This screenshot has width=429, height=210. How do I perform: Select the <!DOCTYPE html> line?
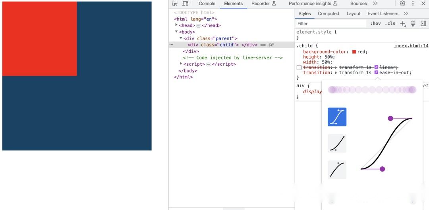pos(194,13)
